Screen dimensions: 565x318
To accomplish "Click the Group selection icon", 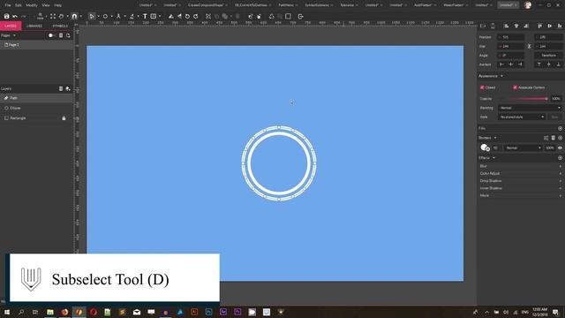I will click(208, 16).
